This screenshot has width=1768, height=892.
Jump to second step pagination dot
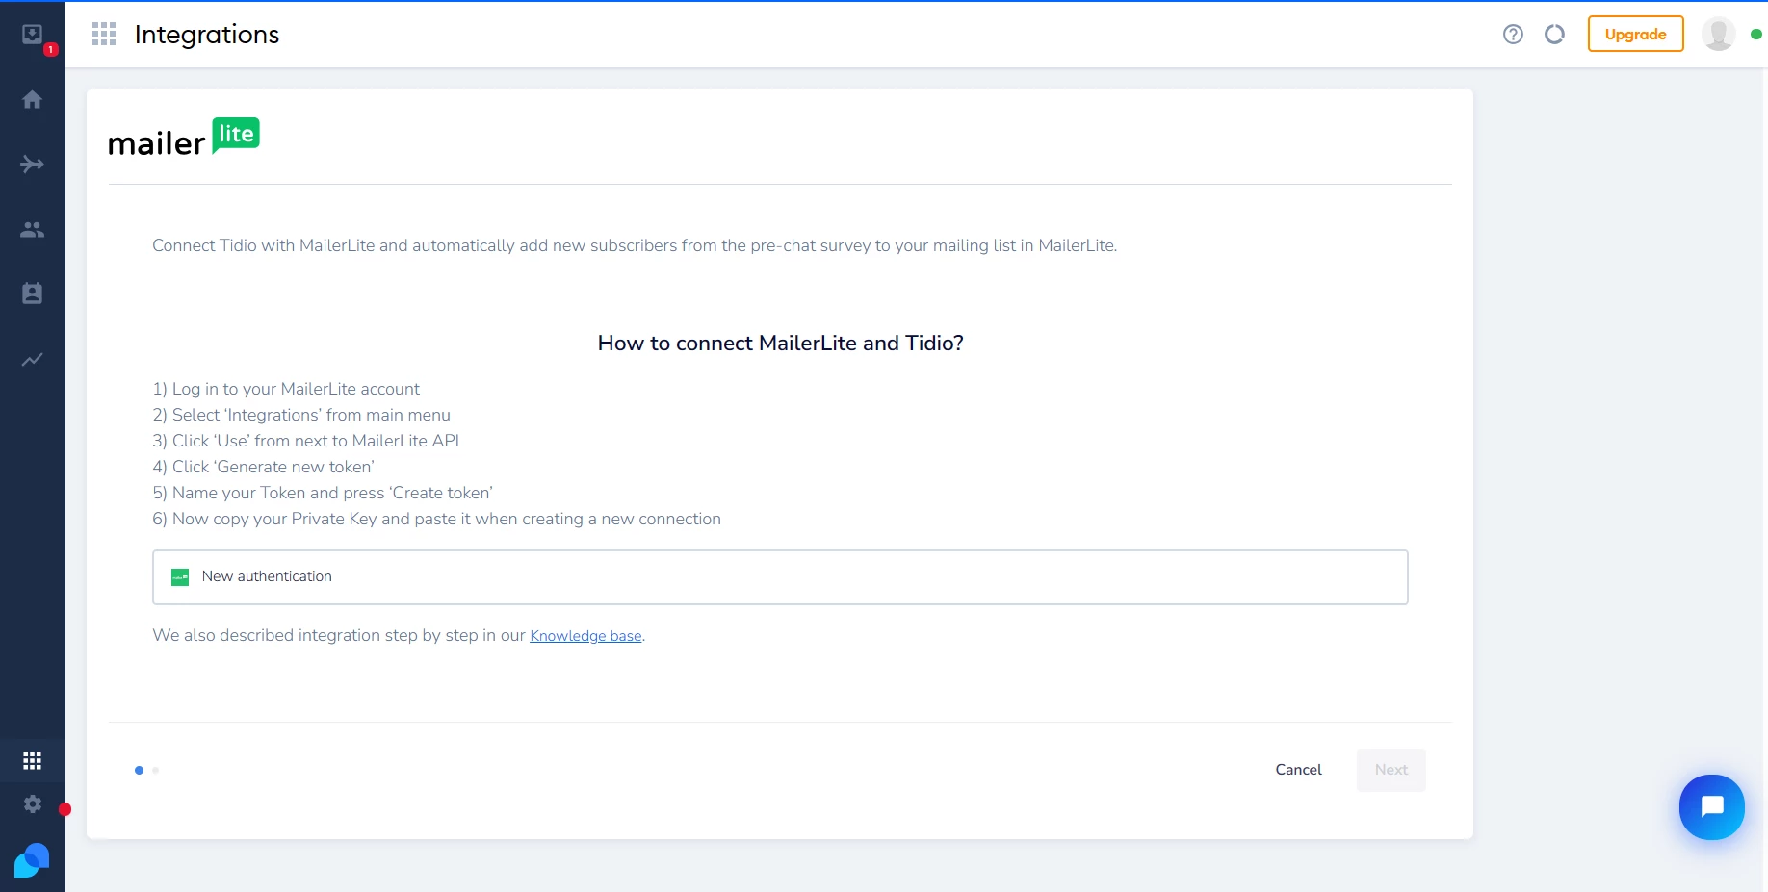156,770
